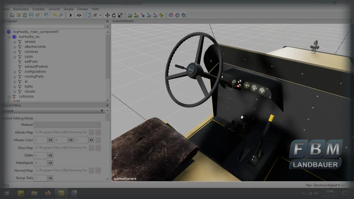Click the pencil-on-page edit icon

[19, 15]
